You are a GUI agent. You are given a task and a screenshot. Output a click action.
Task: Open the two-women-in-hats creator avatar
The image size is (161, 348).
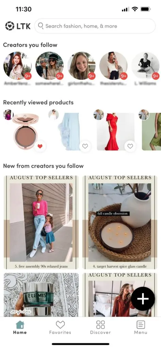[49, 66]
